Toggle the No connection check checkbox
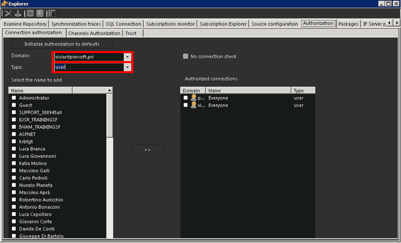 click(x=185, y=56)
